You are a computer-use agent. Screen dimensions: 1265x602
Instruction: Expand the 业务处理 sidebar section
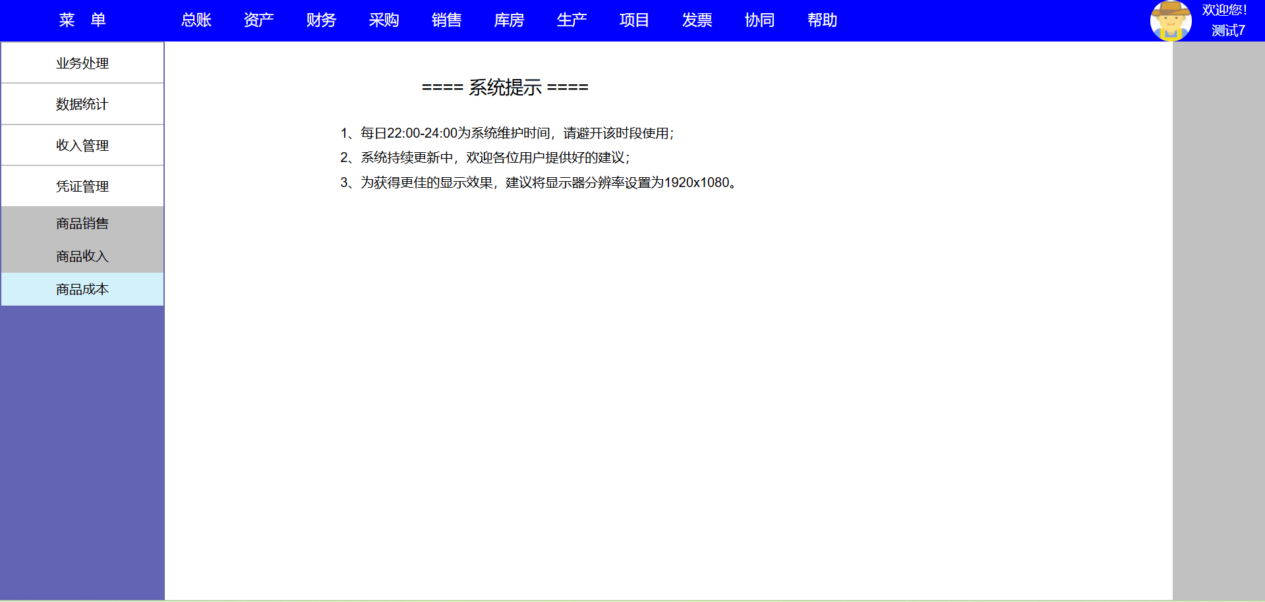[82, 63]
